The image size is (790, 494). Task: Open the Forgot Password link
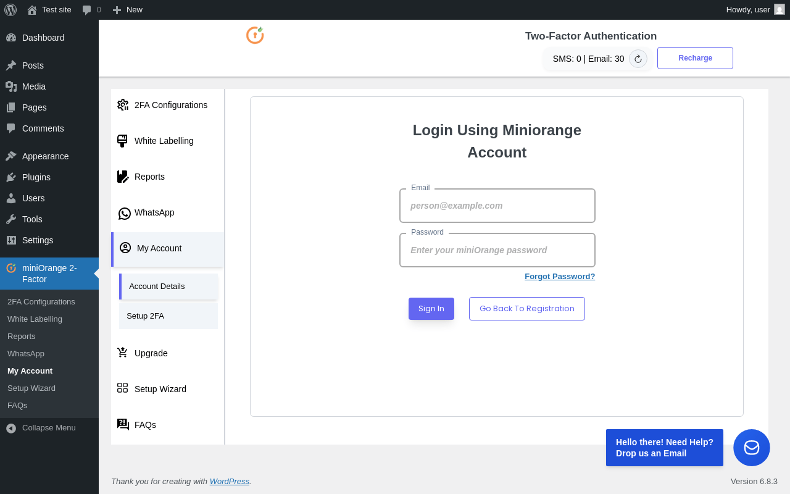click(x=560, y=276)
